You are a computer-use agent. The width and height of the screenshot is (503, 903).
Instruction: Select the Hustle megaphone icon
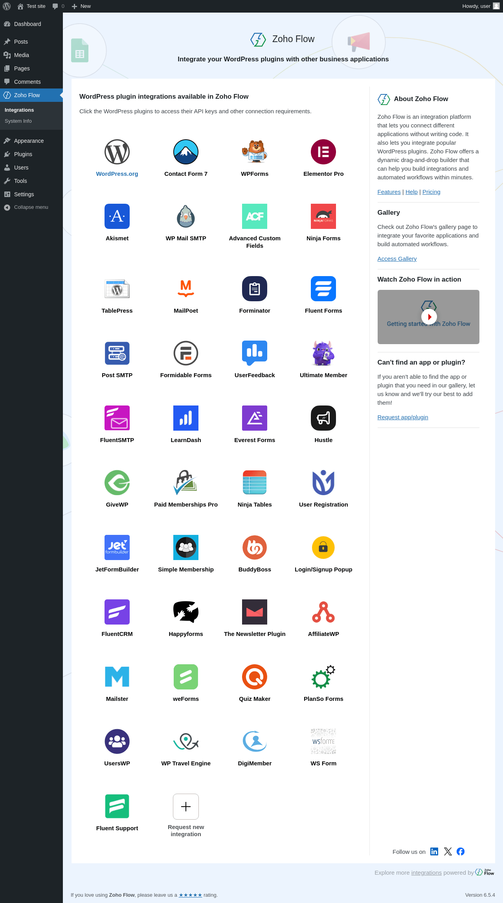[323, 418]
